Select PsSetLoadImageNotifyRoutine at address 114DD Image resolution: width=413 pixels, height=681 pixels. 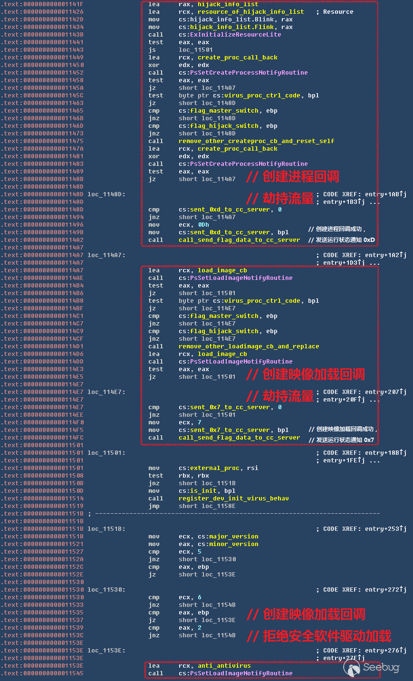(241, 362)
